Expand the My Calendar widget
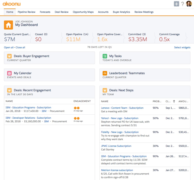 (x=49, y=75)
